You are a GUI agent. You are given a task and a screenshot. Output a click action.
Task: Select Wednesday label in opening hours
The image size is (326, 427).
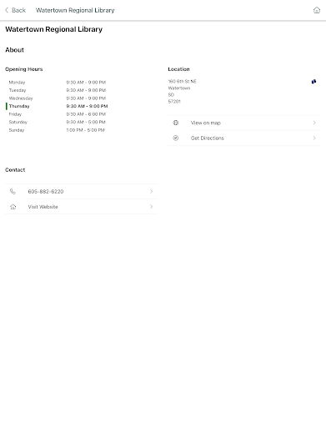point(21,98)
